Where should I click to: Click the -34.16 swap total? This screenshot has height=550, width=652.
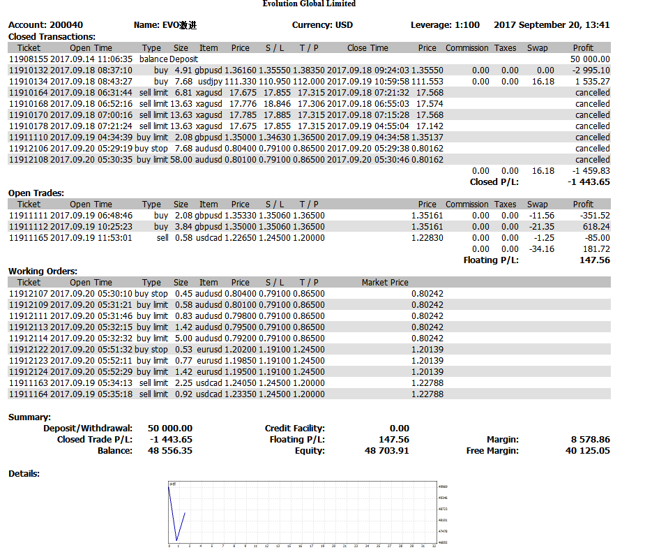point(541,249)
